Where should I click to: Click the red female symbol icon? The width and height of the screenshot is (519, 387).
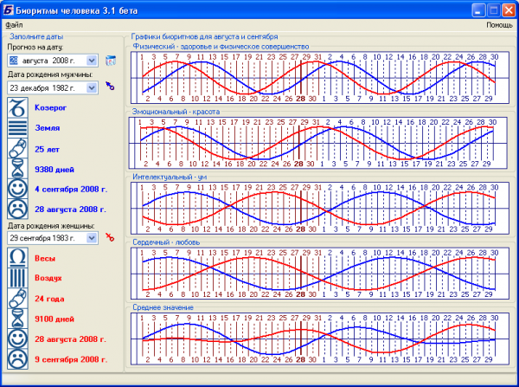110,236
